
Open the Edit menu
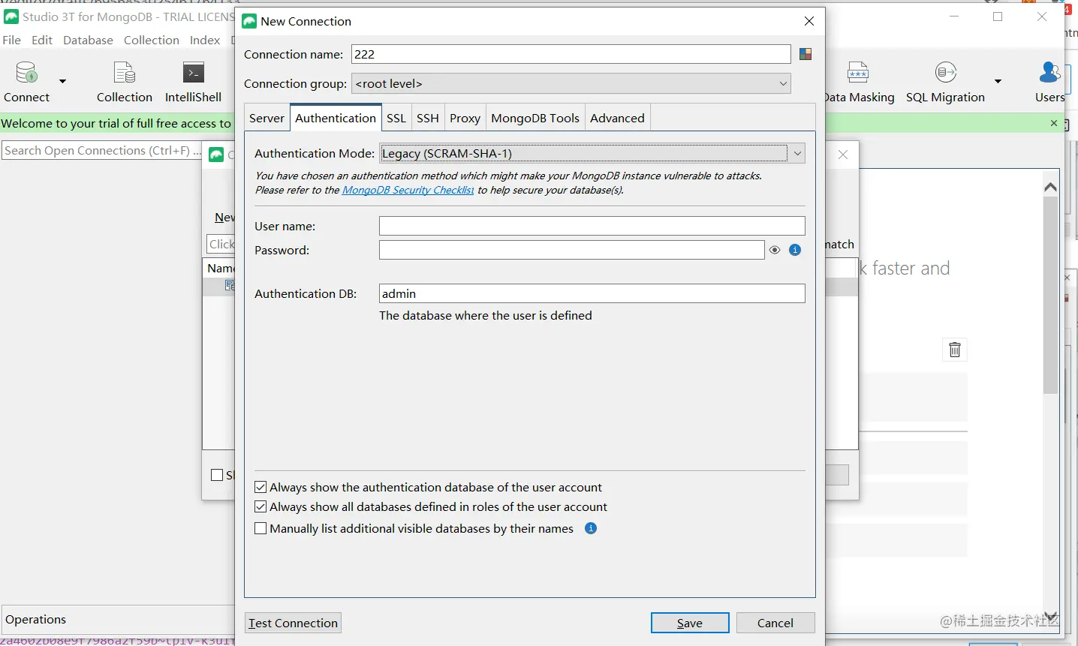coord(42,40)
